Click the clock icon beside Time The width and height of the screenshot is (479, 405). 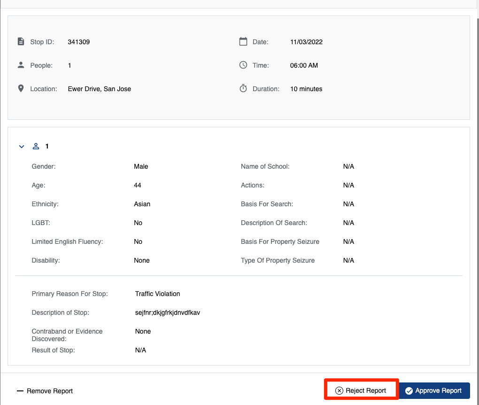tap(243, 65)
